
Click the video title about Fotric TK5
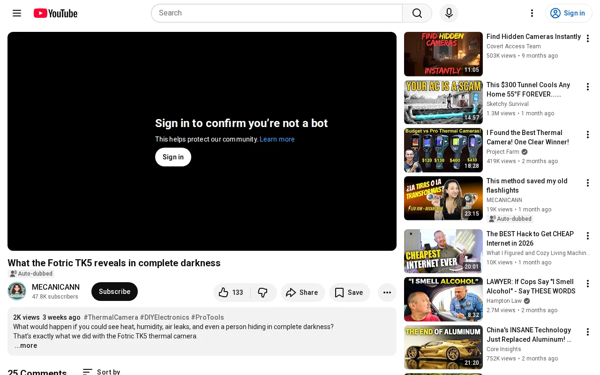click(114, 263)
